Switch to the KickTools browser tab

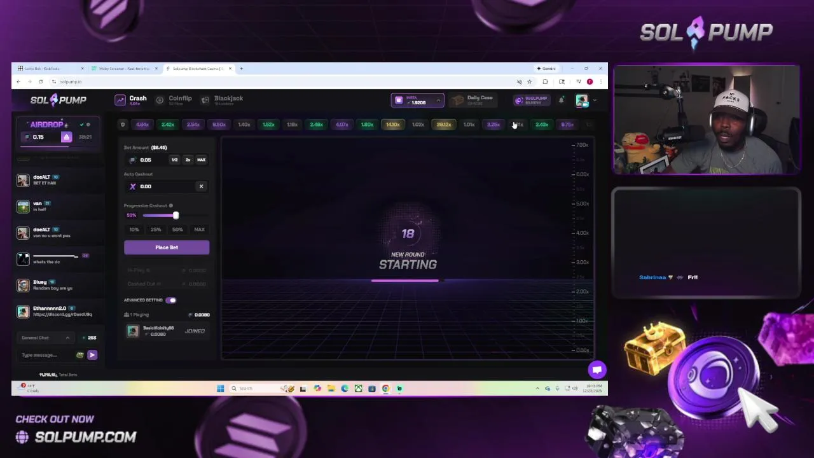pos(50,69)
